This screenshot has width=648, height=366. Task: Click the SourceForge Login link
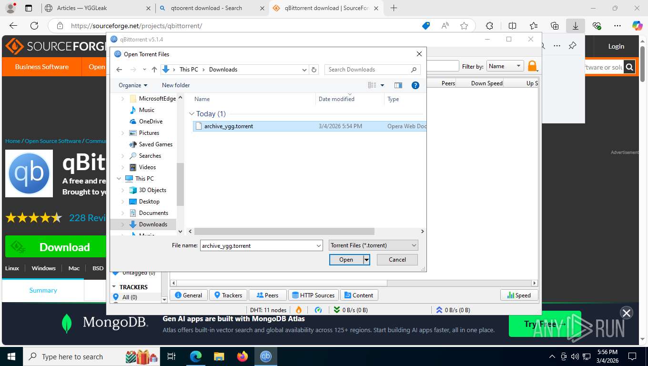pos(616,46)
